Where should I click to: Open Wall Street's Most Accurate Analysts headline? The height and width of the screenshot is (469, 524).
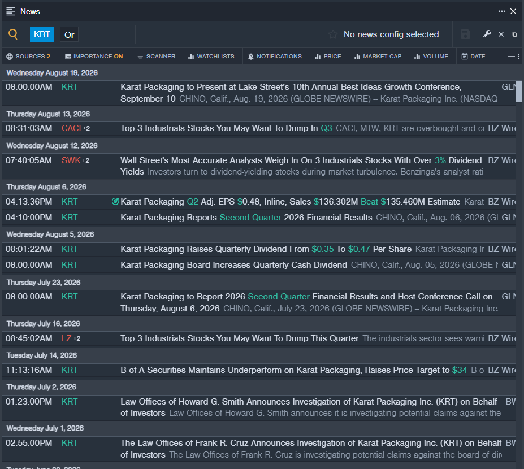pos(301,166)
